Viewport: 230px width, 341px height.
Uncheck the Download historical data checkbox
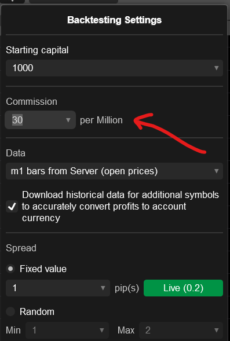click(12, 206)
